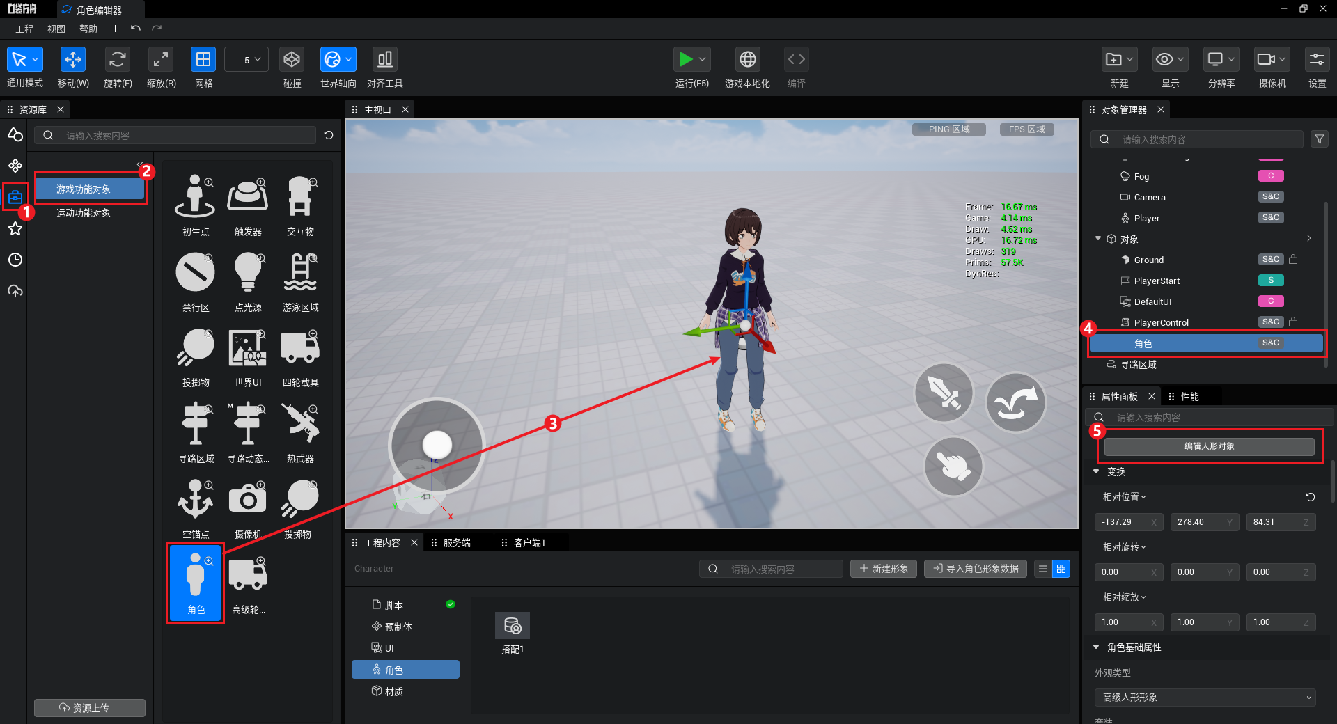This screenshot has width=1337, height=724.
Task: Pick the 缩放(R) scale tool
Action: pyautogui.click(x=161, y=60)
